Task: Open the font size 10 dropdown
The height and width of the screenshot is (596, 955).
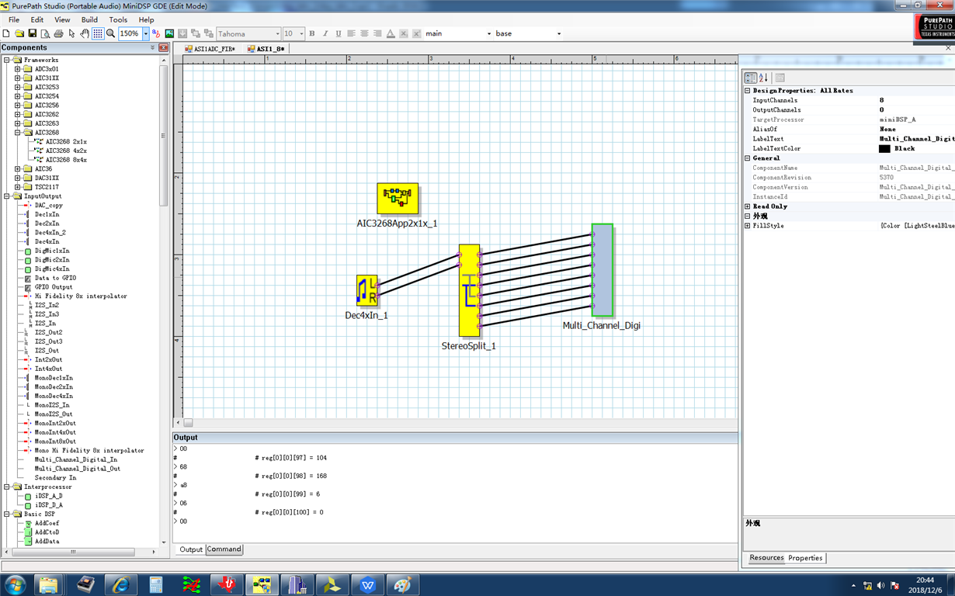Action: tap(301, 34)
